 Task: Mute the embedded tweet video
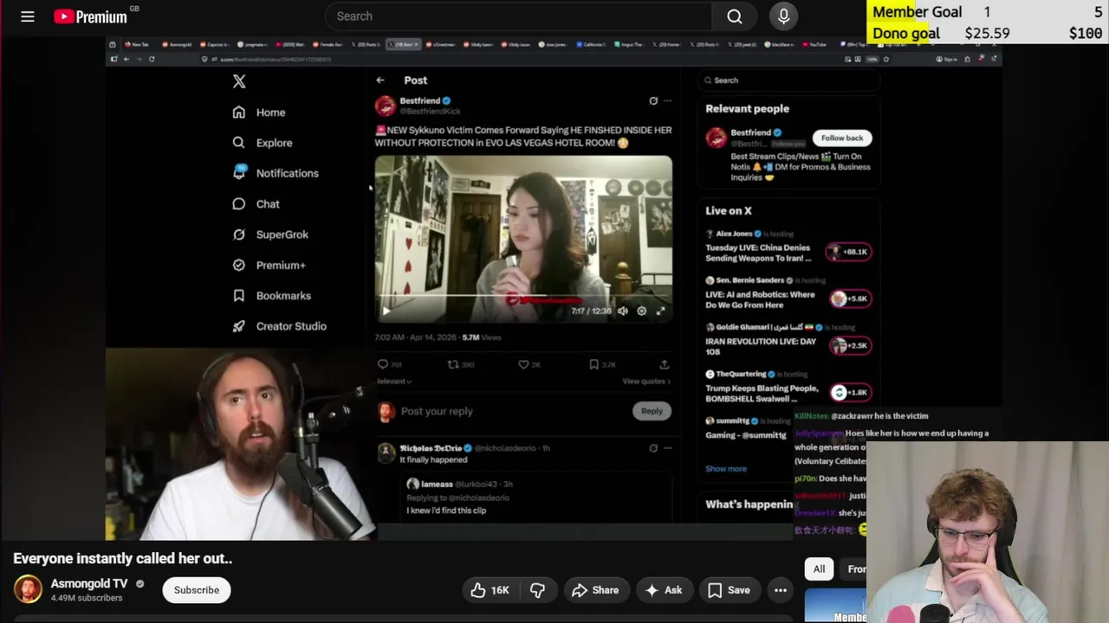coord(622,311)
